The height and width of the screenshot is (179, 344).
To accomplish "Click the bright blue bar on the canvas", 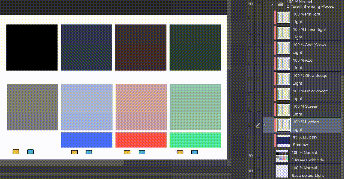I will coord(87,140).
